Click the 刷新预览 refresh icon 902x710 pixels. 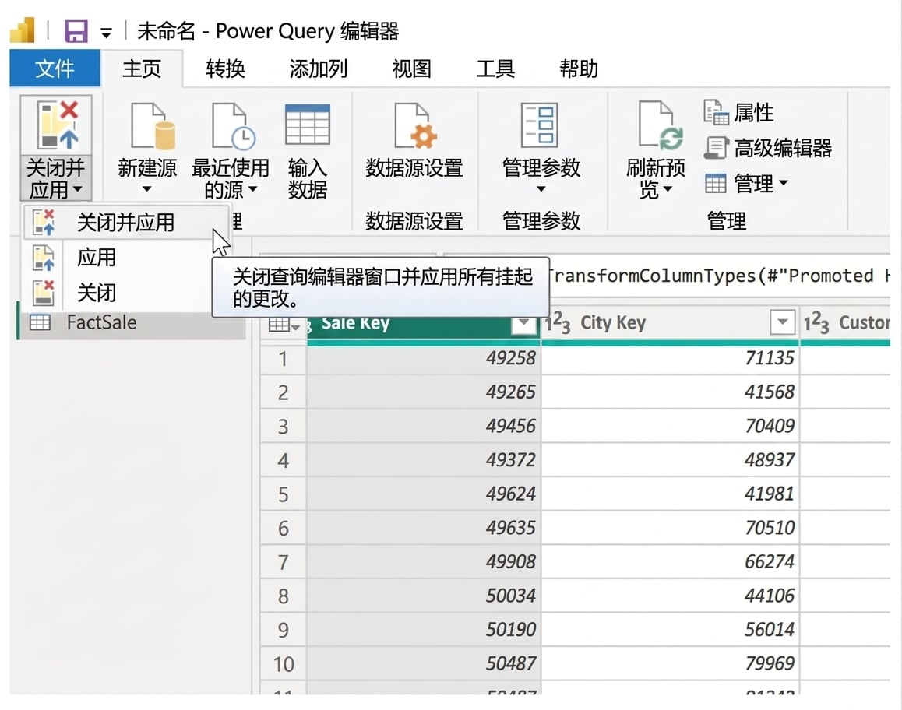point(661,125)
